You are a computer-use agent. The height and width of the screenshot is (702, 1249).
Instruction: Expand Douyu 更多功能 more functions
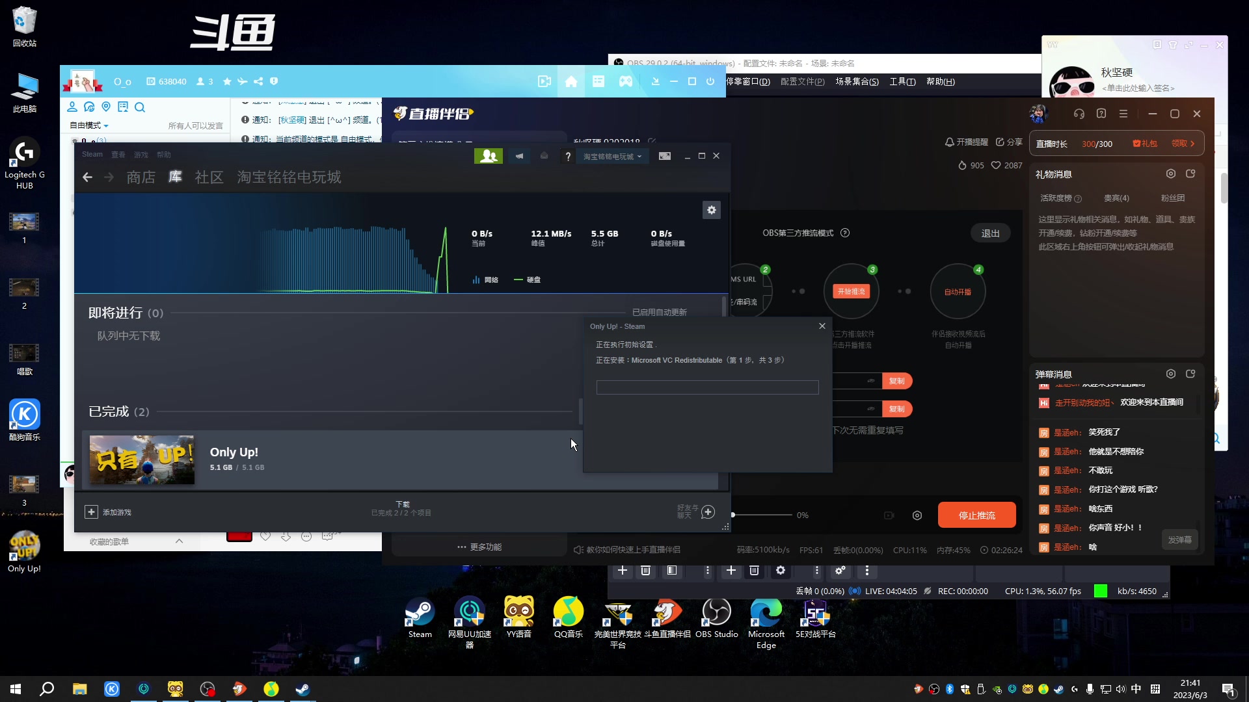coord(479,547)
